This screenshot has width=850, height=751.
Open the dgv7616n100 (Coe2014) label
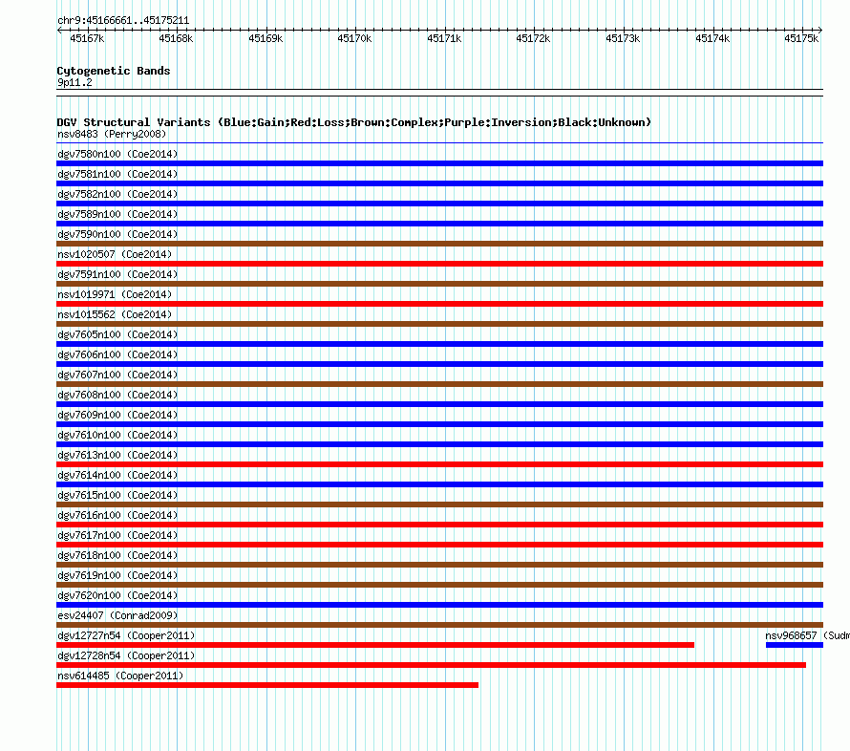click(x=117, y=515)
